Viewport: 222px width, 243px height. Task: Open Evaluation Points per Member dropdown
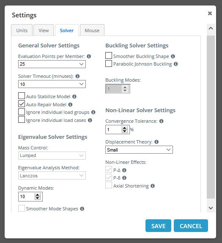pos(52,64)
